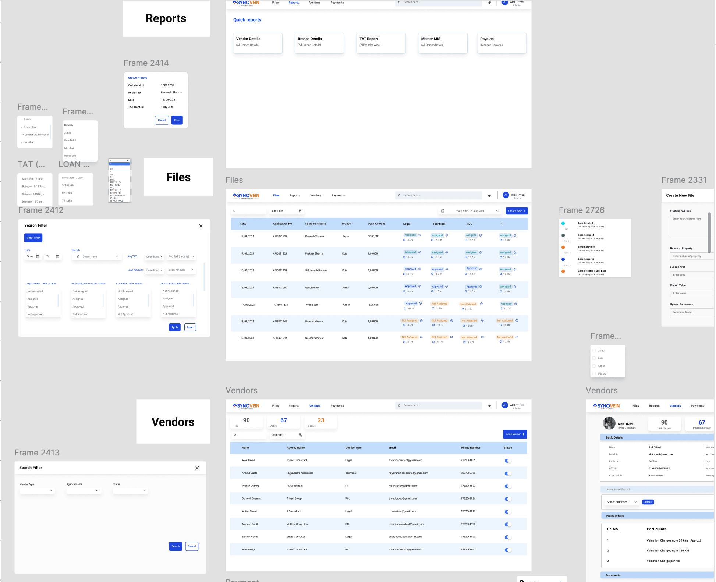Open the Vendor Type dropdown
This screenshot has width=716, height=582.
click(x=37, y=491)
